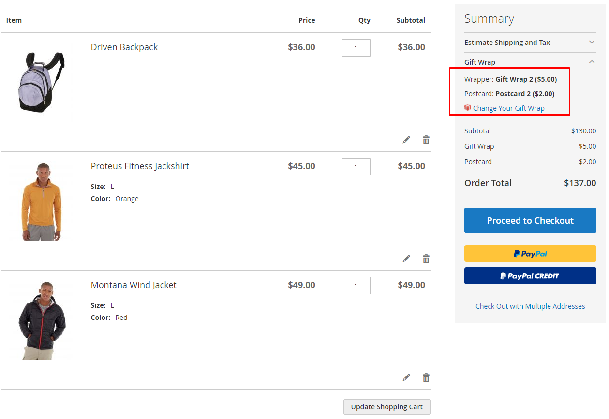
Task: Click the pencil icon for Montana Wind Jacket
Action: click(406, 377)
